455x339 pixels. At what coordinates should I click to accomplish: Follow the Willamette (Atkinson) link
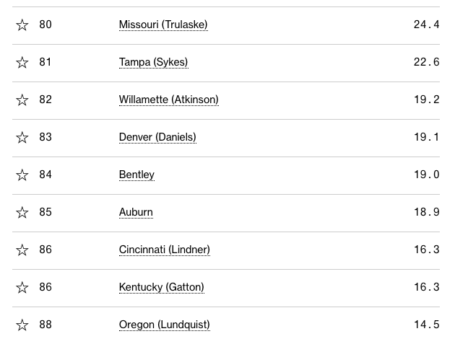(x=168, y=100)
